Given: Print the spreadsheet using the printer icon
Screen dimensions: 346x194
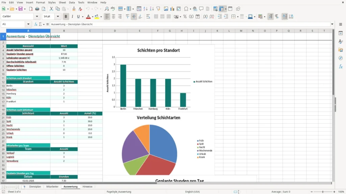Looking at the screenshot, I should click(x=37, y=9).
